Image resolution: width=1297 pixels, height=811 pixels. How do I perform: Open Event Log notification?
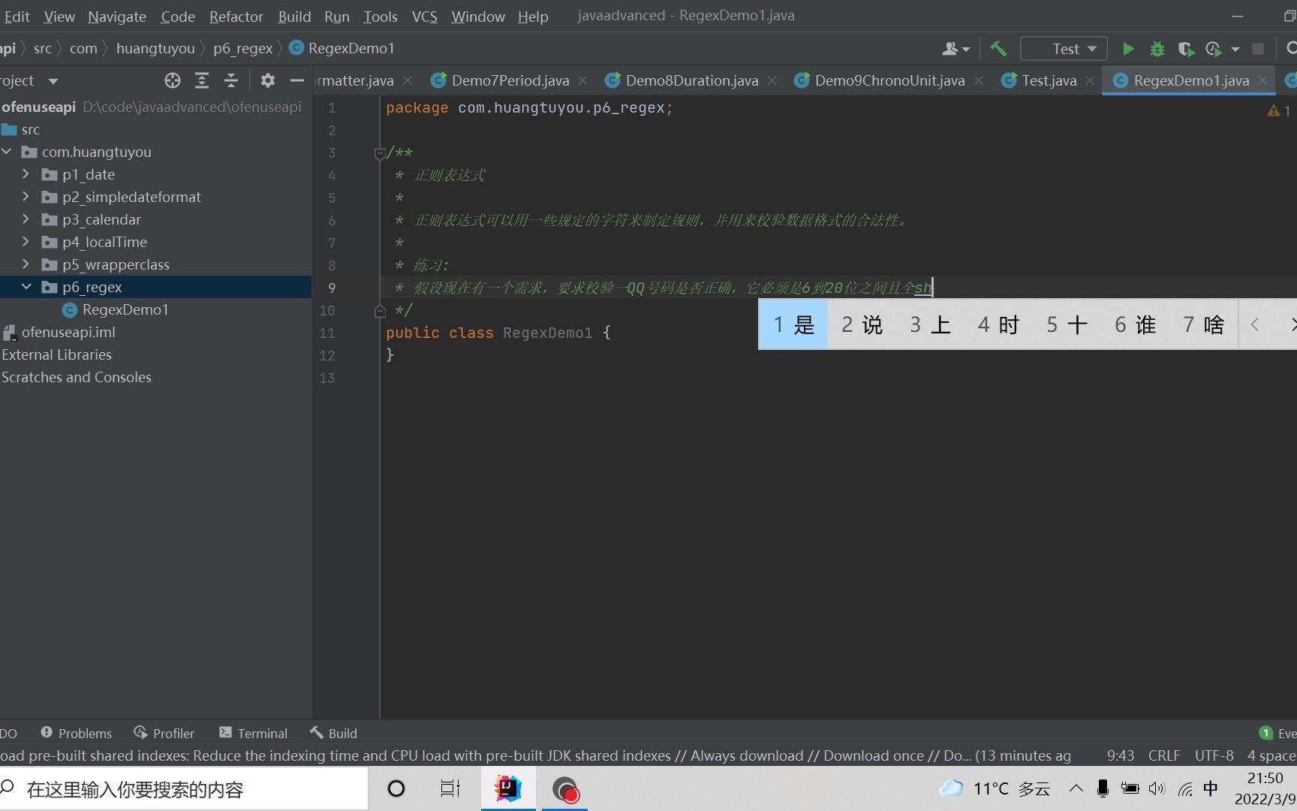[1277, 733]
